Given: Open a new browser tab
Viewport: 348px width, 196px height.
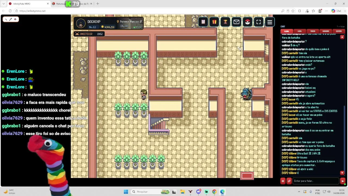Looking at the screenshot, I should pyautogui.click(x=98, y=4).
